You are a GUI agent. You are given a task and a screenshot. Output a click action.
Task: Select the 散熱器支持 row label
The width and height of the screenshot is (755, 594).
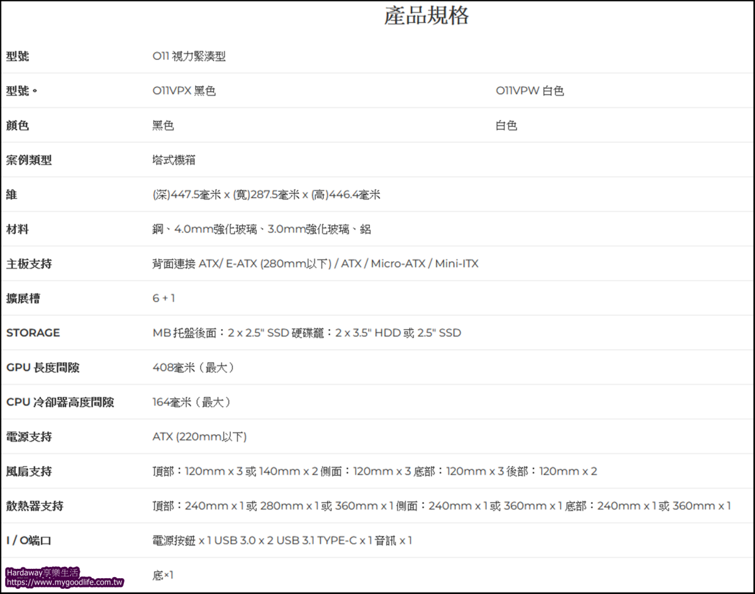click(x=35, y=506)
